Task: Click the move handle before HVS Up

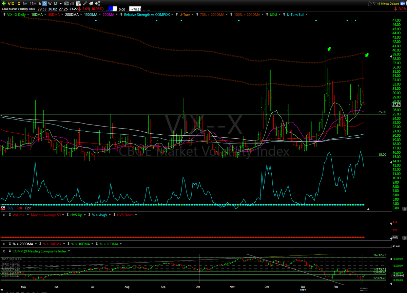Action: click(x=67, y=215)
